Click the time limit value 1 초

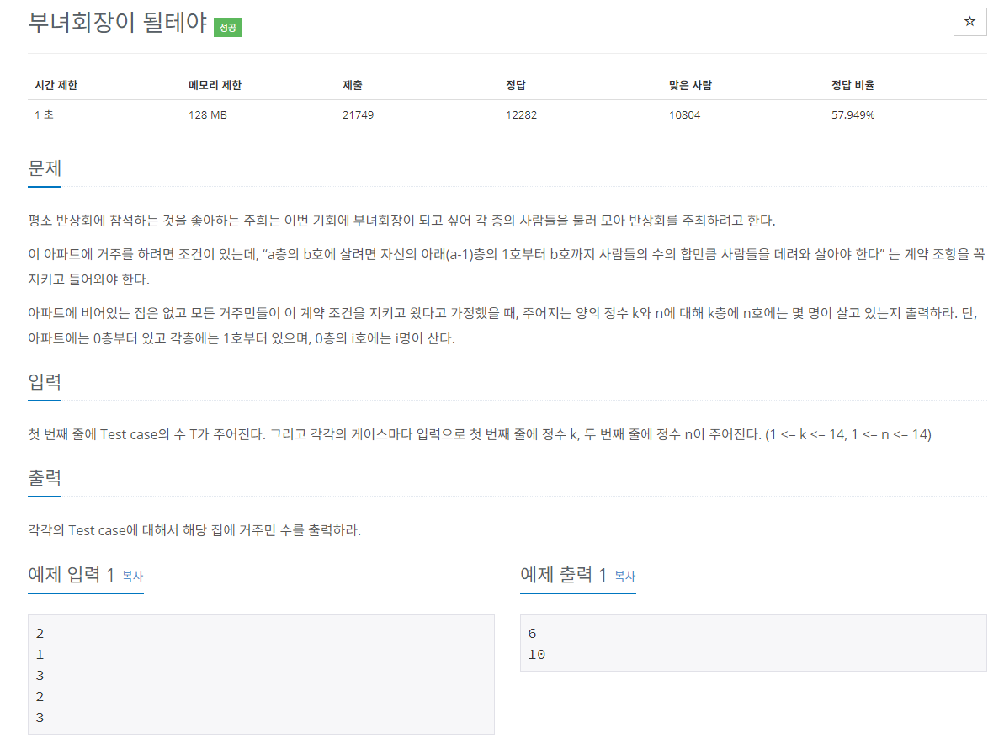[x=44, y=114]
